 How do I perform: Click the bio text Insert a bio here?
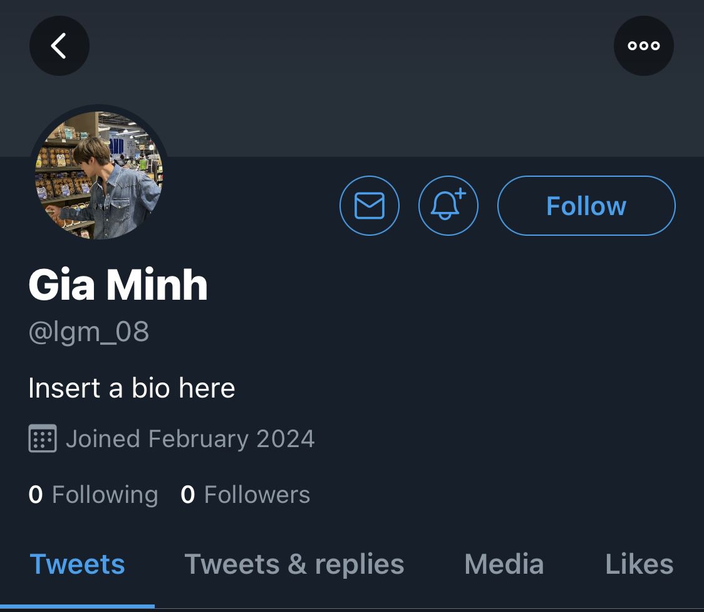[x=132, y=388]
